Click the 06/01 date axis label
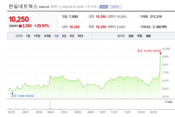175x117 pixels. tap(51, 112)
